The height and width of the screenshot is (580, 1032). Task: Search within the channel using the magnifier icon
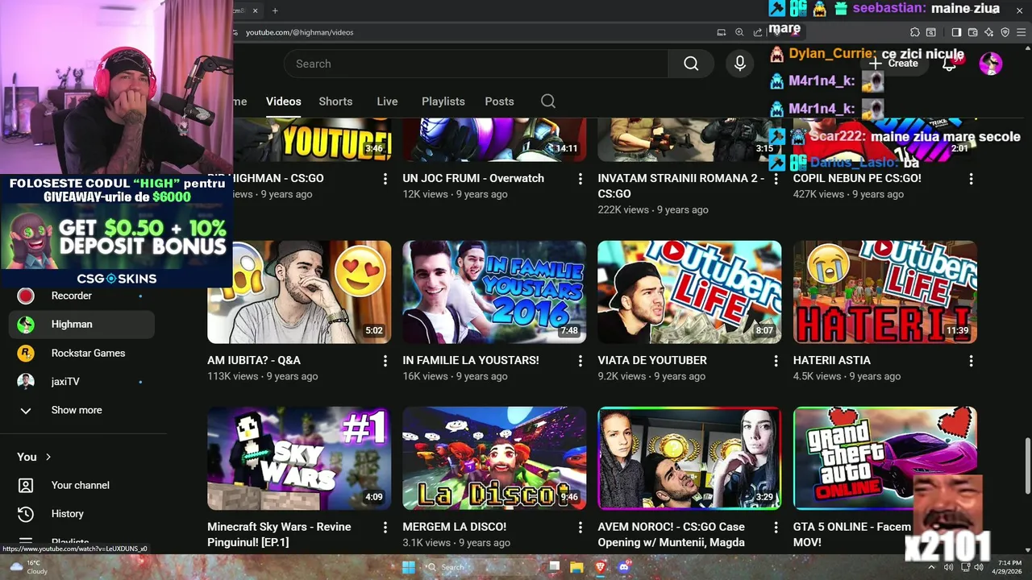548,101
